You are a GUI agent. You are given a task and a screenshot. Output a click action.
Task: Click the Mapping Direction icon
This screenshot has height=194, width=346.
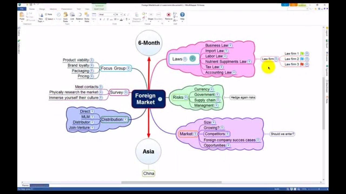pyautogui.click(x=137, y=17)
